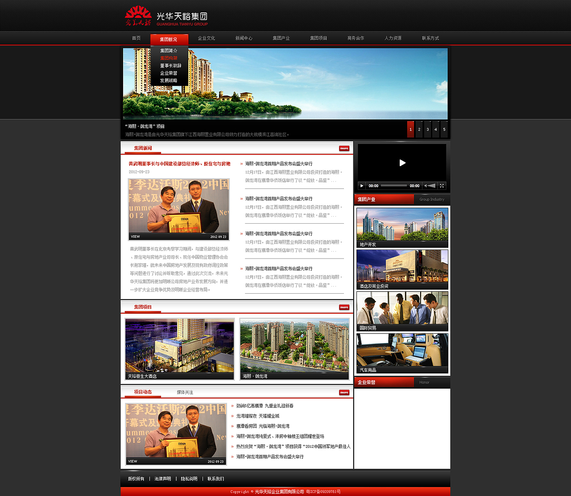
Task: Switch banner to slide 5
Action: tap(444, 129)
